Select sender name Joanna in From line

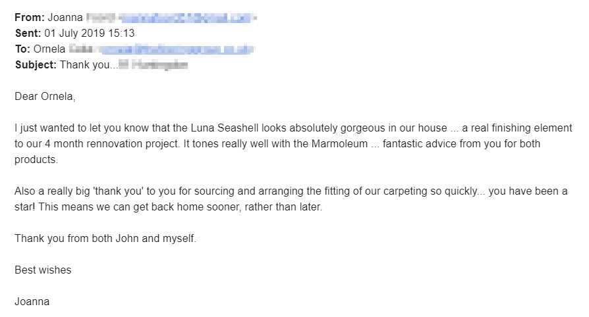[65, 18]
